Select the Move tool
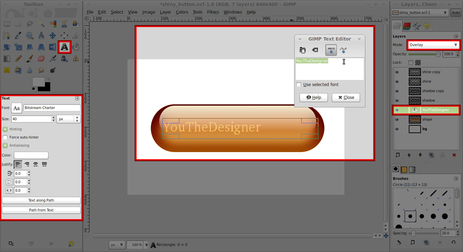The image size is (463, 252). click(x=53, y=36)
